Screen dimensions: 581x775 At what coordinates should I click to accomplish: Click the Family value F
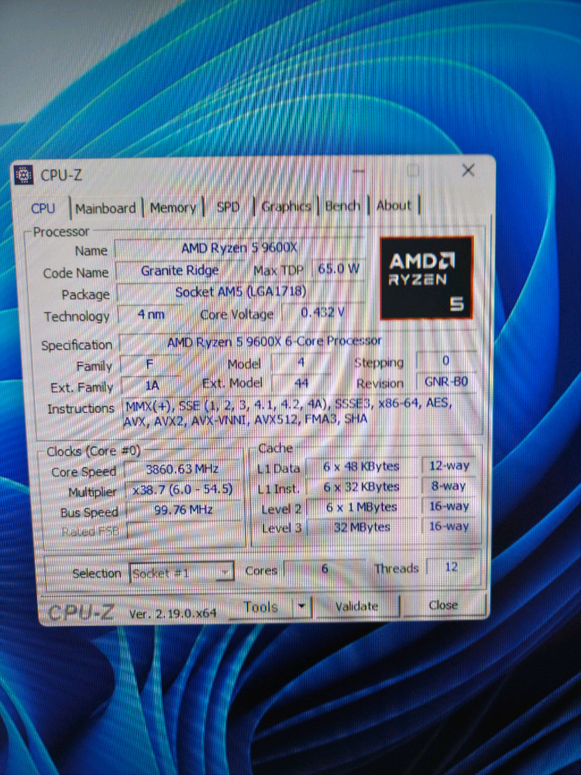[150, 365]
